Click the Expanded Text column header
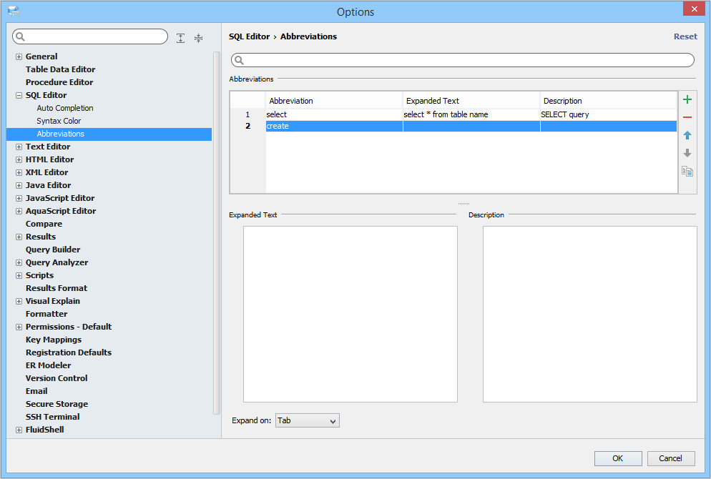Image resolution: width=711 pixels, height=479 pixels. coord(471,101)
